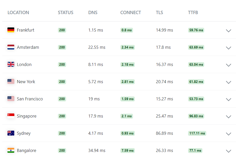Click the US flag icon beside San Francisco
This screenshot has height=163, width=236.
[x=11, y=99]
